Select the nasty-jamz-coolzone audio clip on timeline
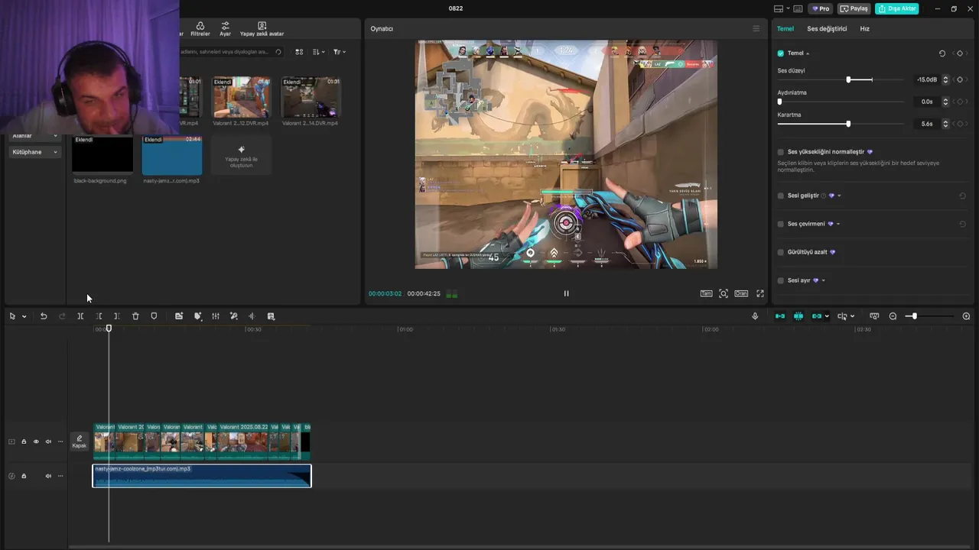Image resolution: width=979 pixels, height=550 pixels. point(202,476)
